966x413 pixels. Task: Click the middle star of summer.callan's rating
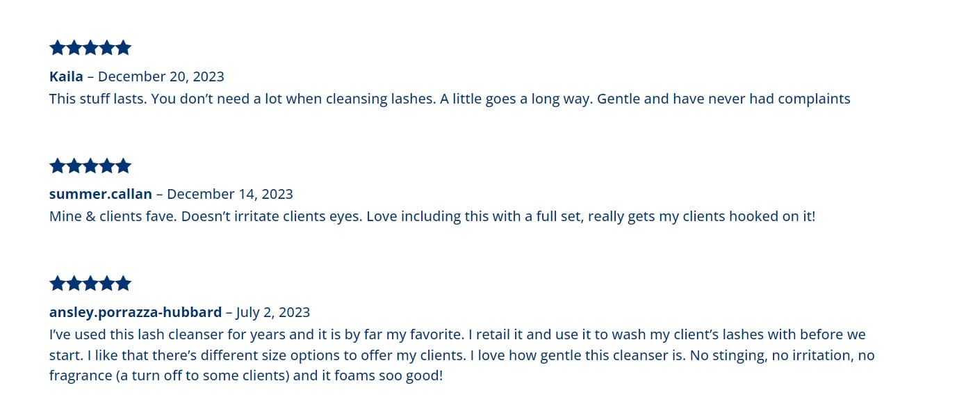(x=90, y=166)
